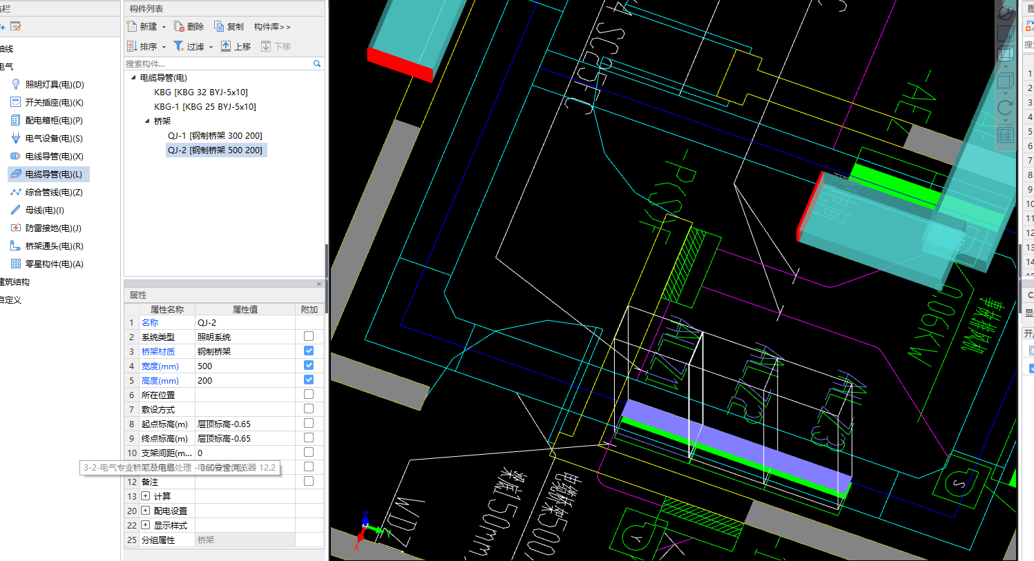The height and width of the screenshot is (561, 1034).
Task: Select 综合管线(电)(Z) polyline icon
Action: click(x=16, y=192)
